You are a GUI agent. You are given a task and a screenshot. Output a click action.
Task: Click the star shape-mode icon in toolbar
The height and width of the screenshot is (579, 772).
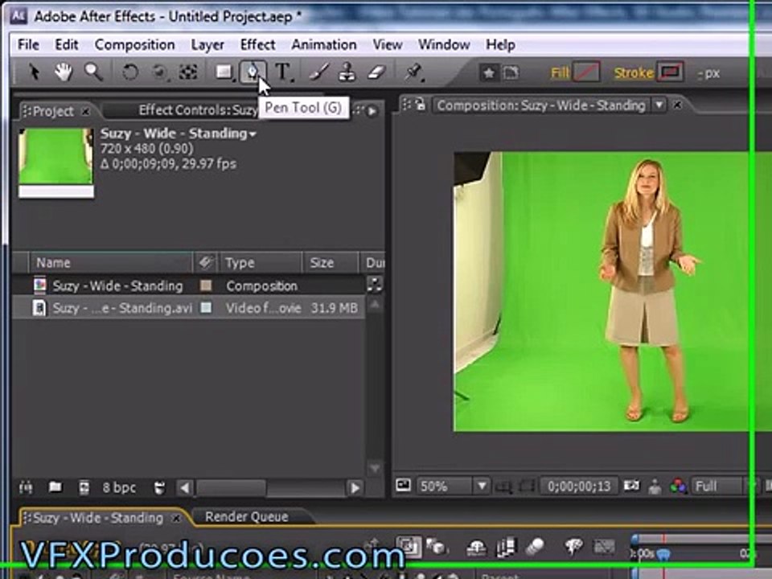[x=489, y=73]
